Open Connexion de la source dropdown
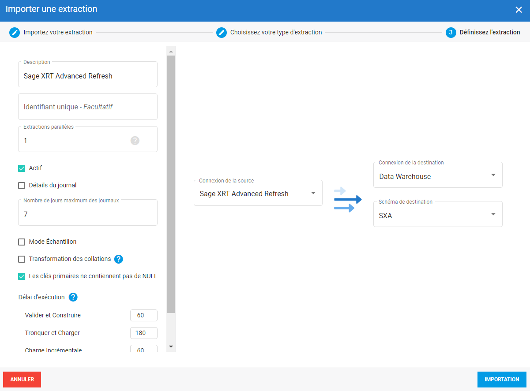This screenshot has height=391, width=530. [x=258, y=193]
